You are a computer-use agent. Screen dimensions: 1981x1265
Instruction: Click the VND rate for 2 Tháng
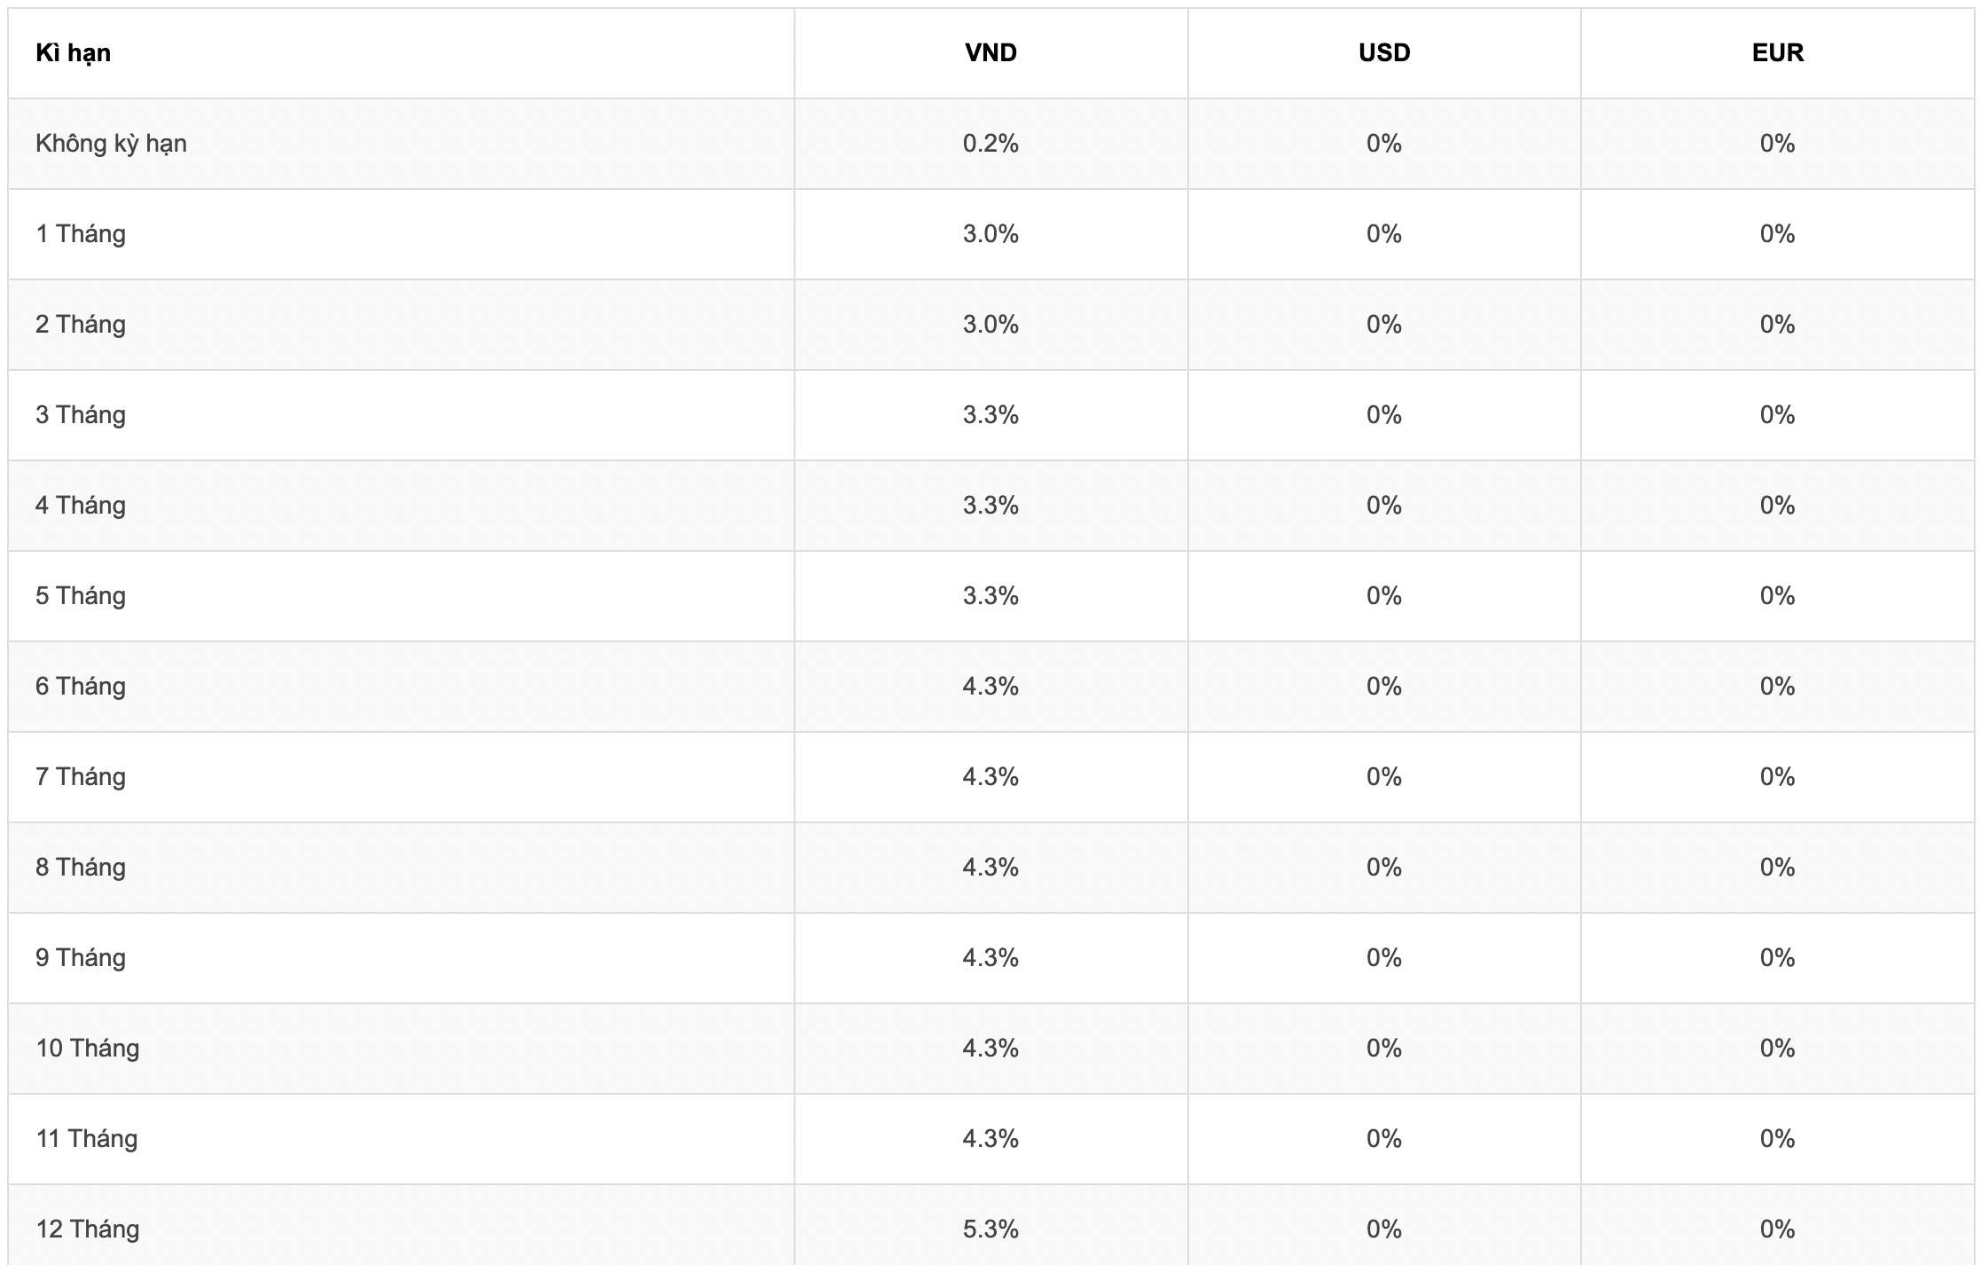(990, 325)
